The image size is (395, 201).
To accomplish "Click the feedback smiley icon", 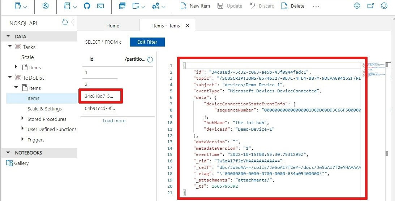I will (384, 6).
